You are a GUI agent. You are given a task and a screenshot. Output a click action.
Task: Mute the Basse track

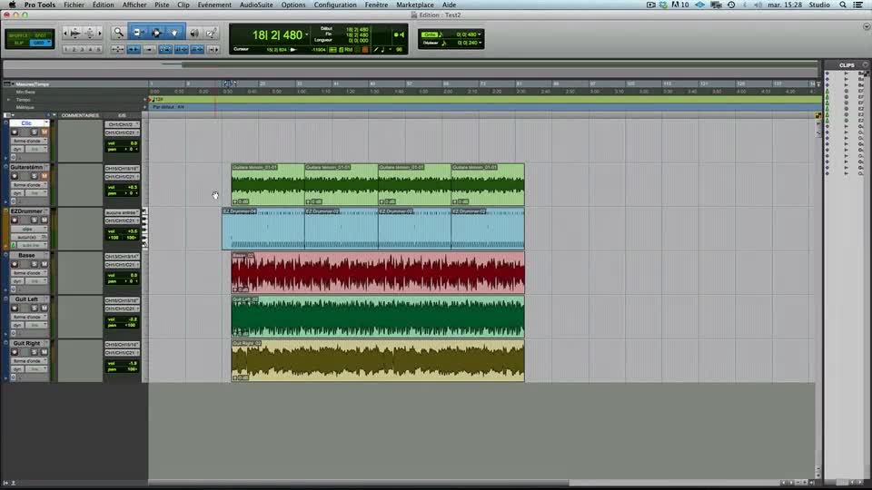coord(44,264)
